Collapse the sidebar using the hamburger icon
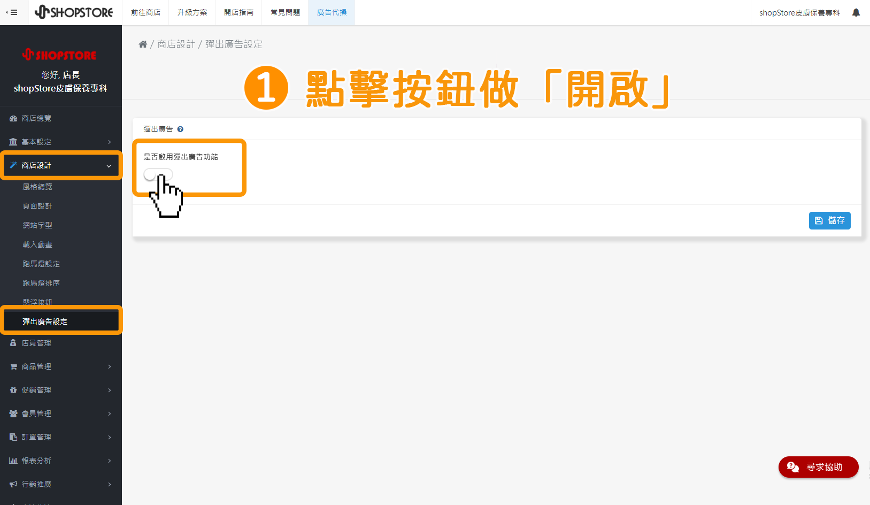The width and height of the screenshot is (870, 505). coord(12,12)
